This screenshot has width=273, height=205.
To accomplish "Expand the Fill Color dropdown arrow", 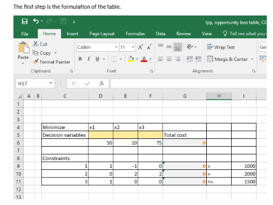I will pos(137,59).
